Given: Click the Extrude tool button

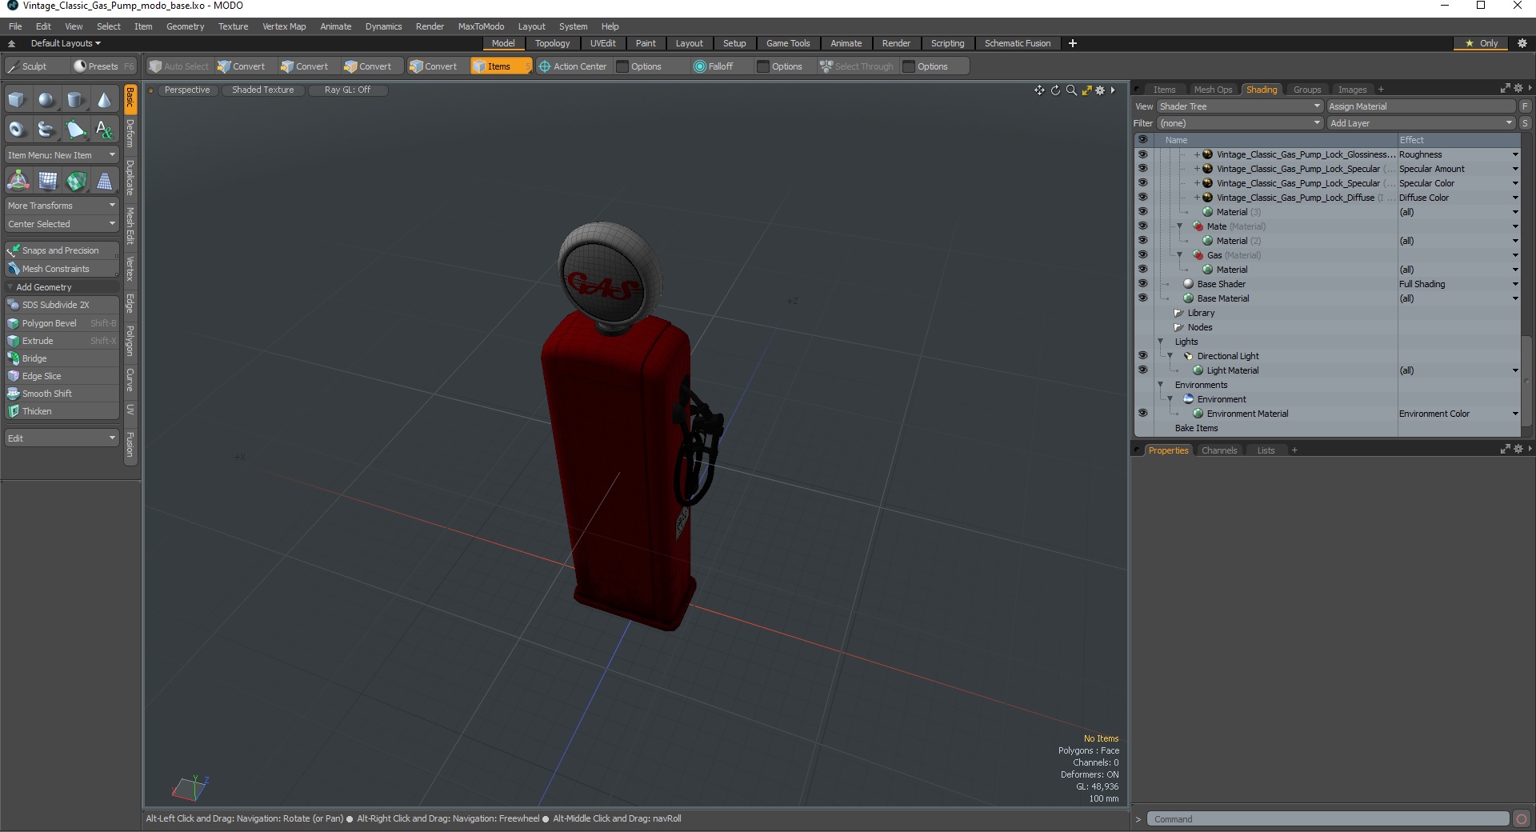Looking at the screenshot, I should (x=62, y=341).
